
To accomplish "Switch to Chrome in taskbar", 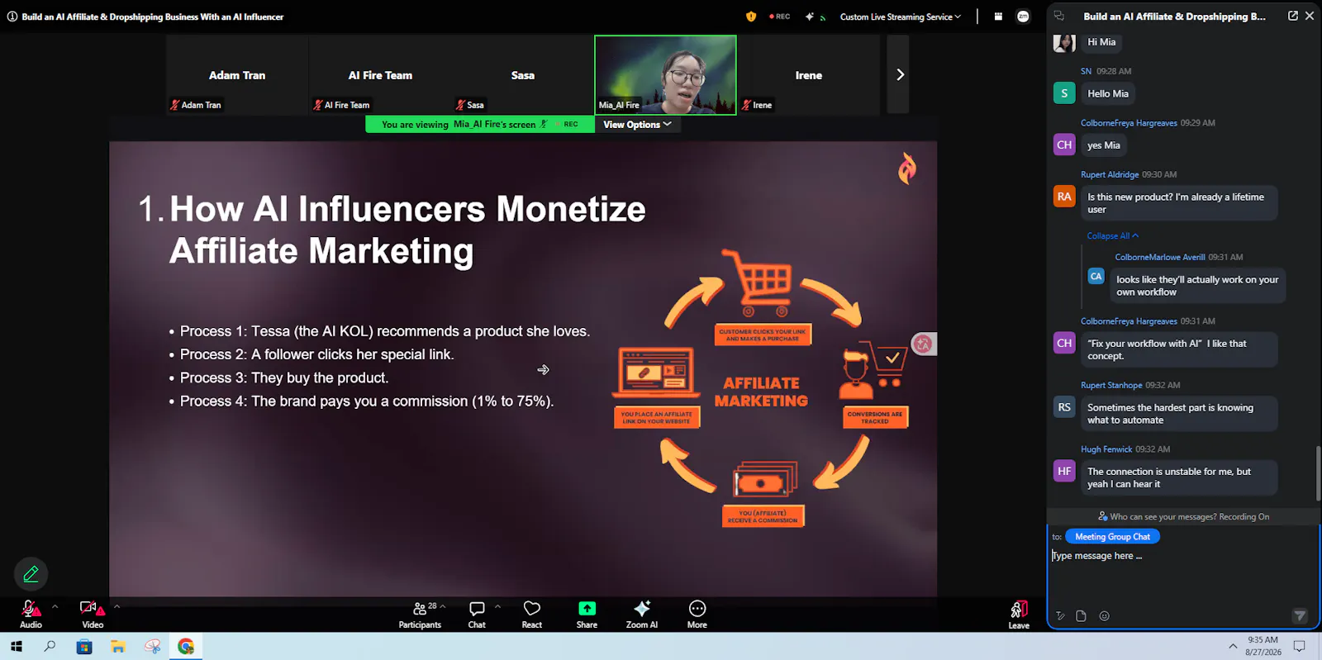I will [x=186, y=647].
